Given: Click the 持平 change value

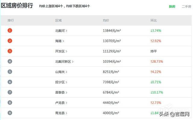Looking at the screenshot, I should click(x=153, y=51).
